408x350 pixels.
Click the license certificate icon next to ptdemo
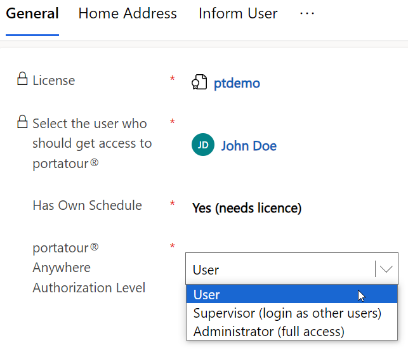[x=199, y=82]
